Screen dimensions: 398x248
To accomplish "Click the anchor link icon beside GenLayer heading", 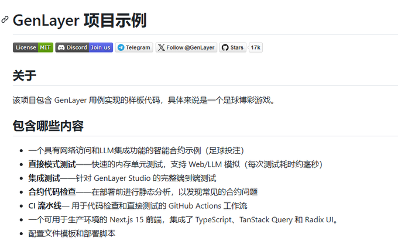I will tap(5, 19).
